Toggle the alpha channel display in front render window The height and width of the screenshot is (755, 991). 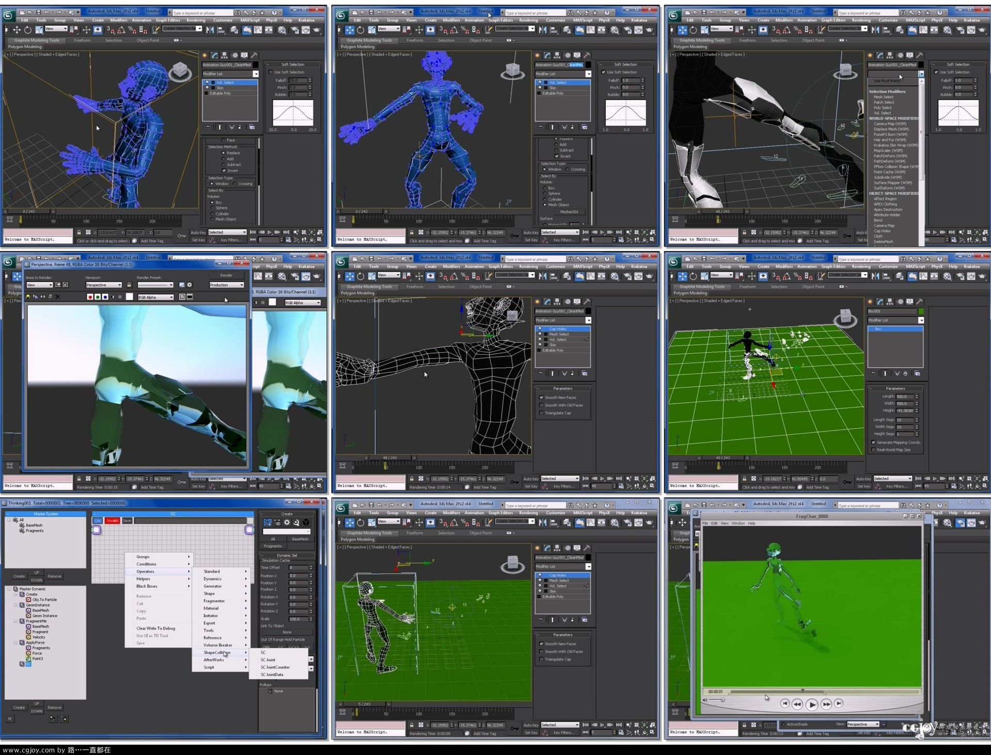[x=113, y=297]
